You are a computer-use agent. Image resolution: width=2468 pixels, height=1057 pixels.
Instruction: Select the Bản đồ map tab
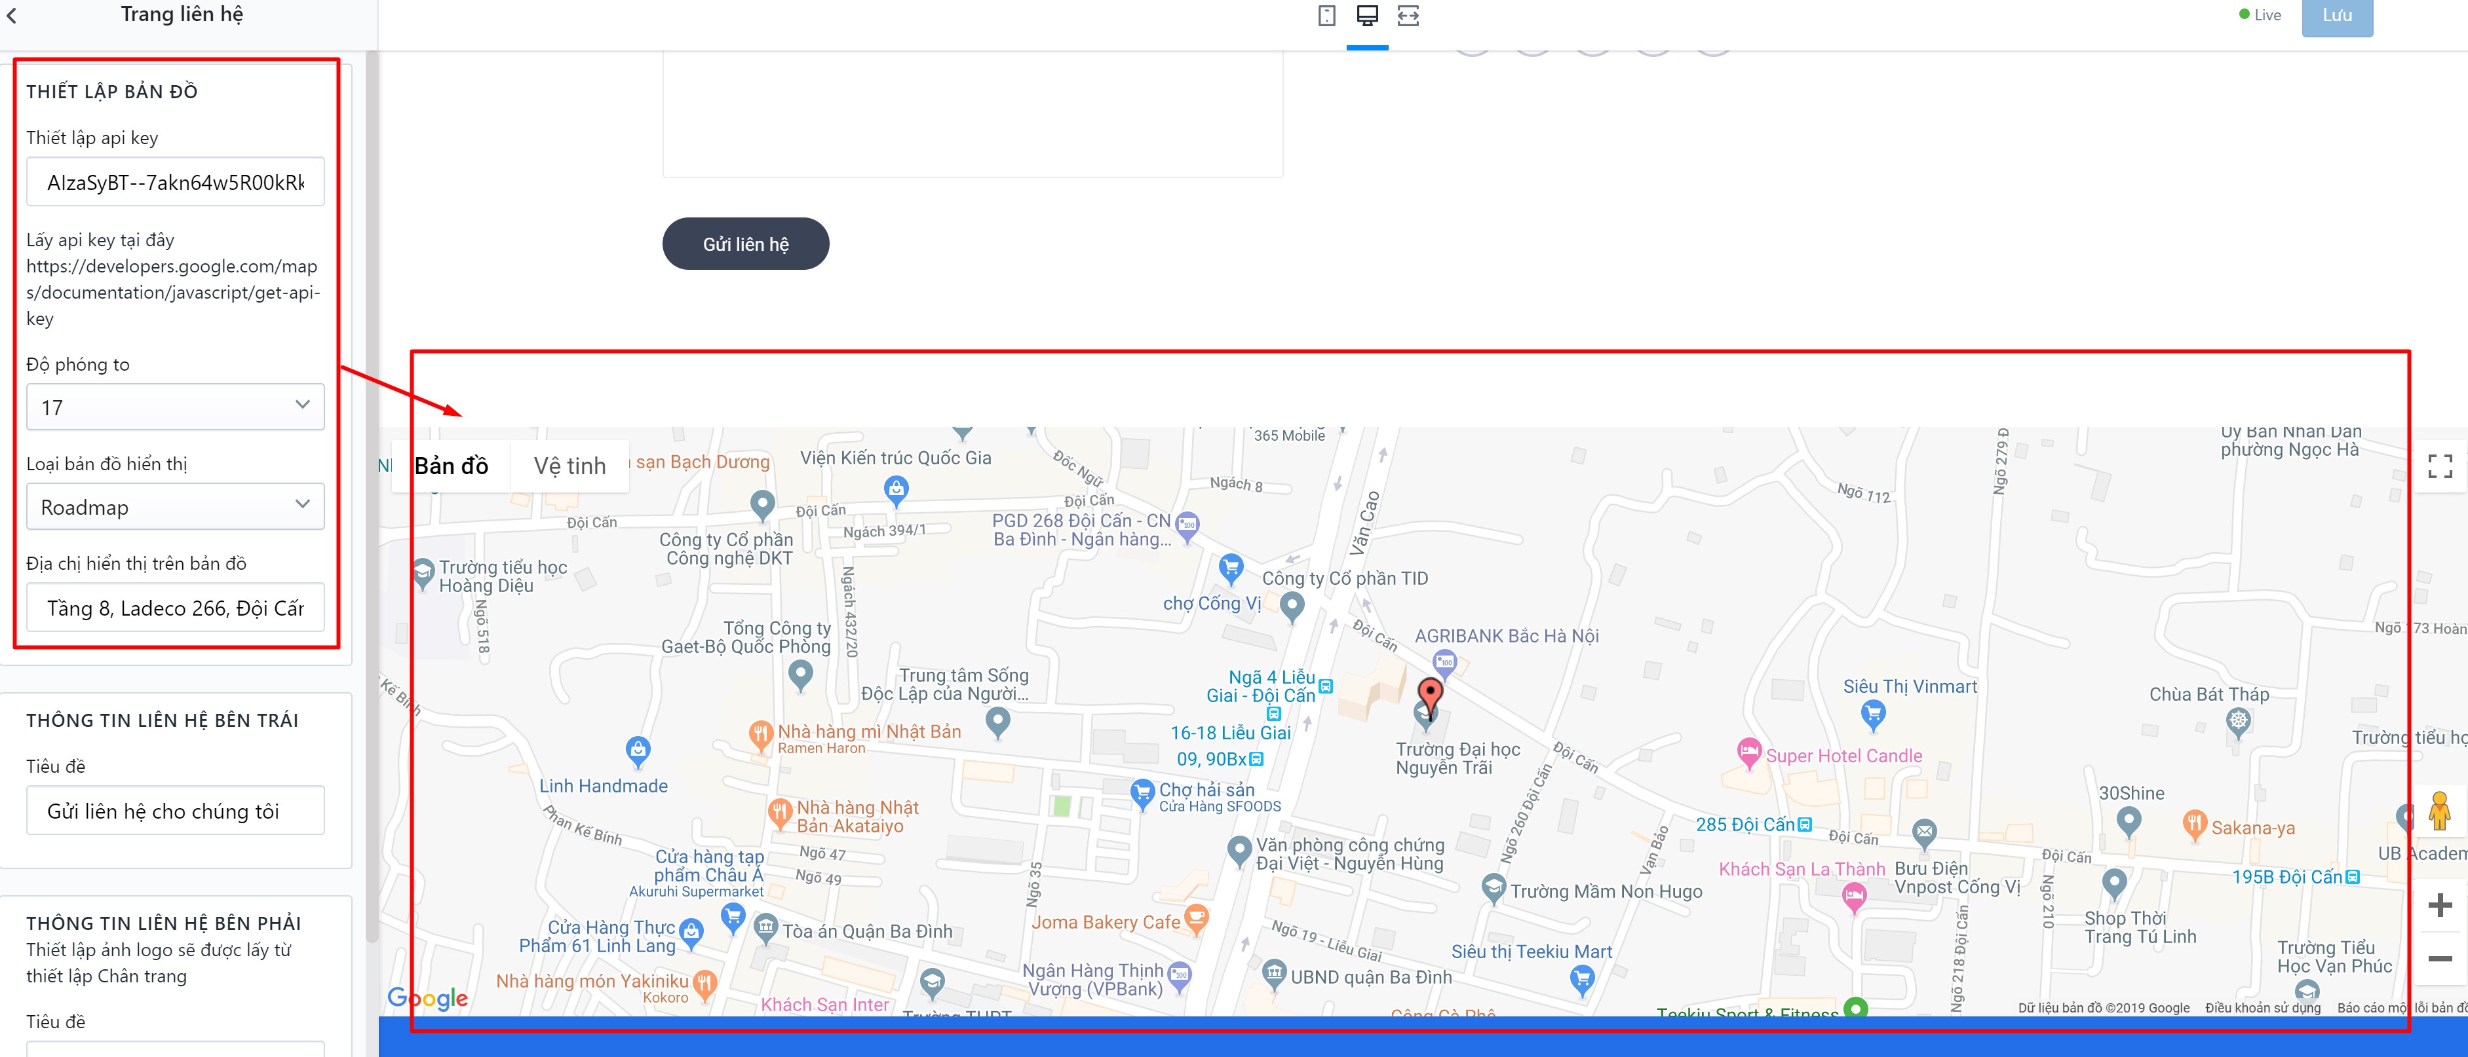[452, 466]
